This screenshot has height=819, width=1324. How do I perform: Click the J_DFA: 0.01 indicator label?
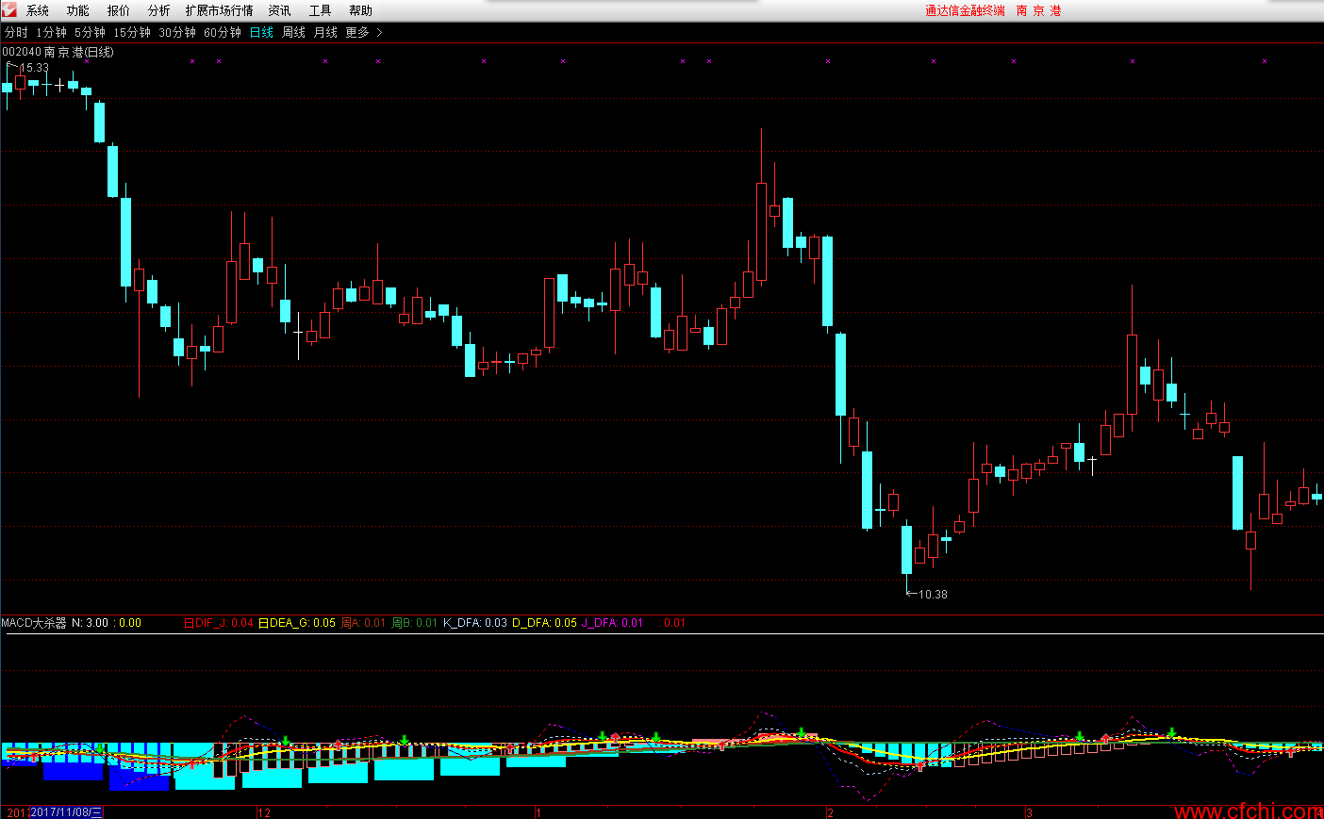[x=612, y=623]
